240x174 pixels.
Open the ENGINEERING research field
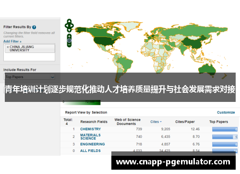93,144
